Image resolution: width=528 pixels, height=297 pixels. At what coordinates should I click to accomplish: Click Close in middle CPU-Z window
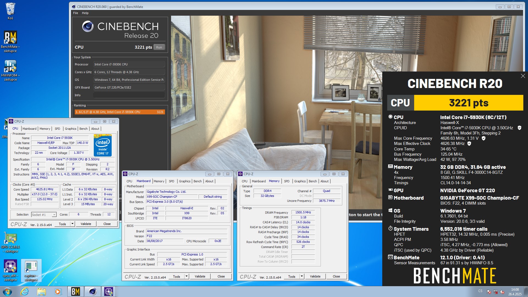point(221,276)
